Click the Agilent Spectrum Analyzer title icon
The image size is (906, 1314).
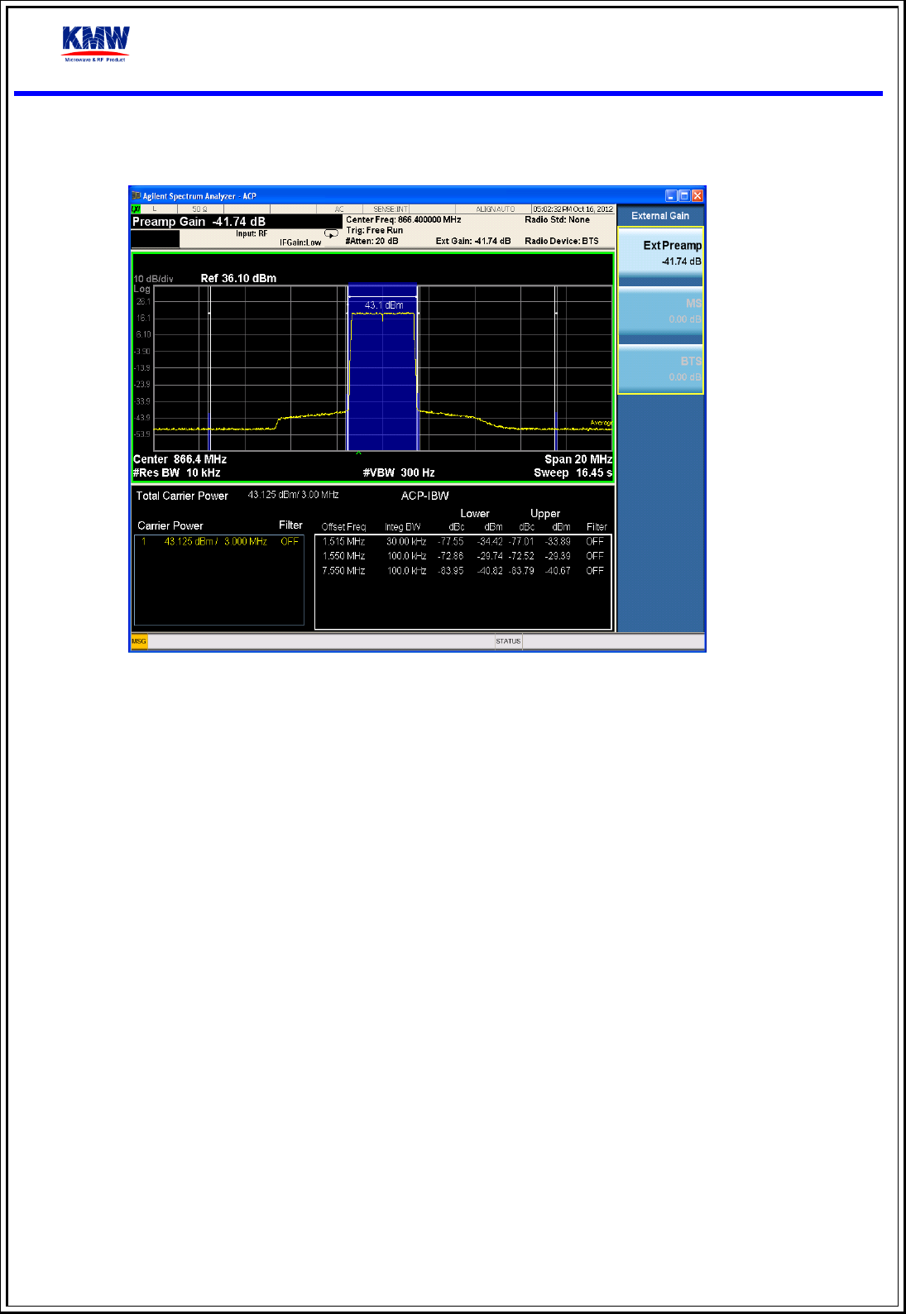click(137, 196)
